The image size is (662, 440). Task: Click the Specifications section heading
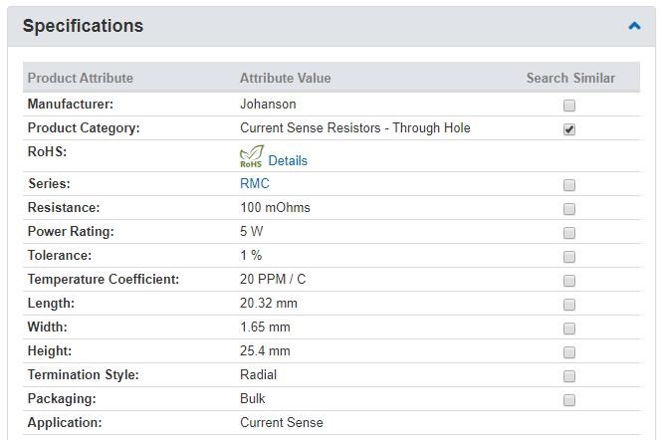click(x=84, y=26)
